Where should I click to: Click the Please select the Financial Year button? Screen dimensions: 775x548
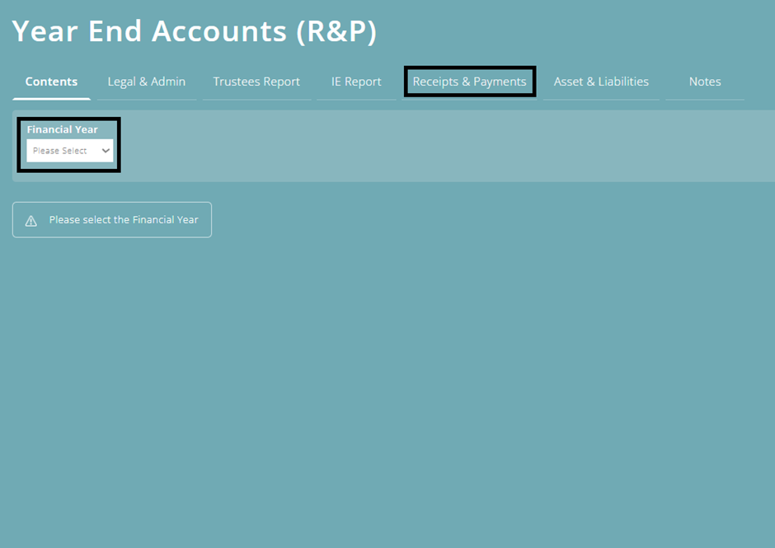[112, 219]
